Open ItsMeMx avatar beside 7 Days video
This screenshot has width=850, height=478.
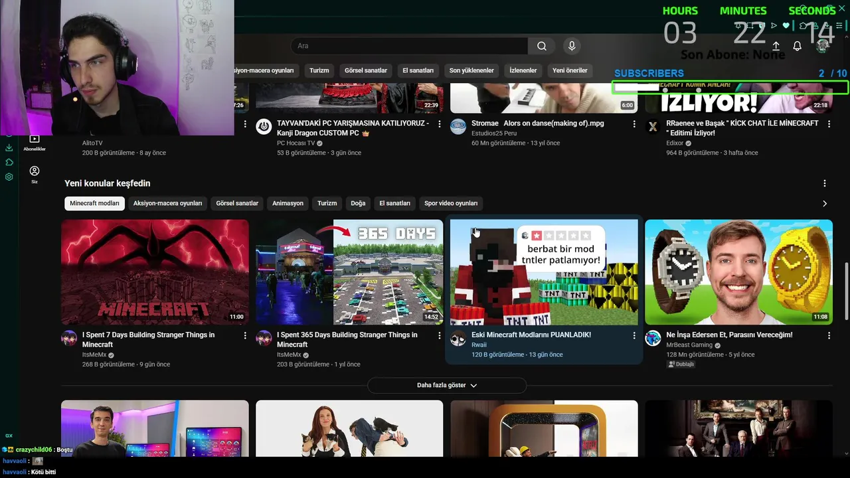point(69,338)
